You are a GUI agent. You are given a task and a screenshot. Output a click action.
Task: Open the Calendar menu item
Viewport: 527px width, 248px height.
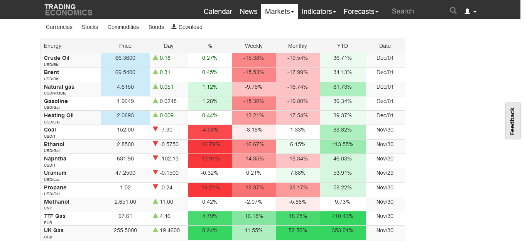click(x=218, y=12)
